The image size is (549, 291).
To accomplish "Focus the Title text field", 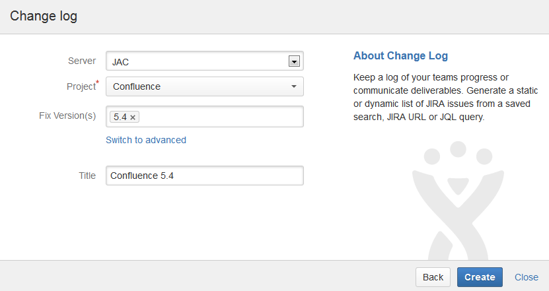I will point(204,176).
